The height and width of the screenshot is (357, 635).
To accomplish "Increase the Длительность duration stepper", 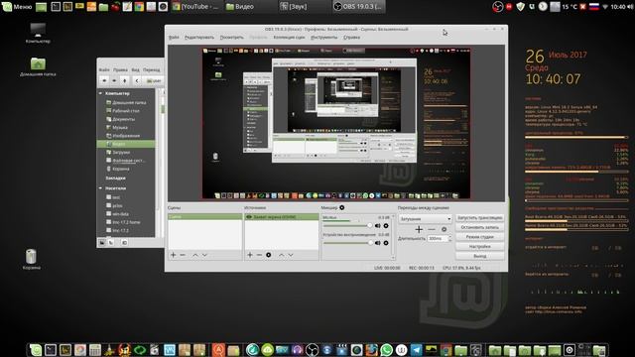I will coord(449,237).
